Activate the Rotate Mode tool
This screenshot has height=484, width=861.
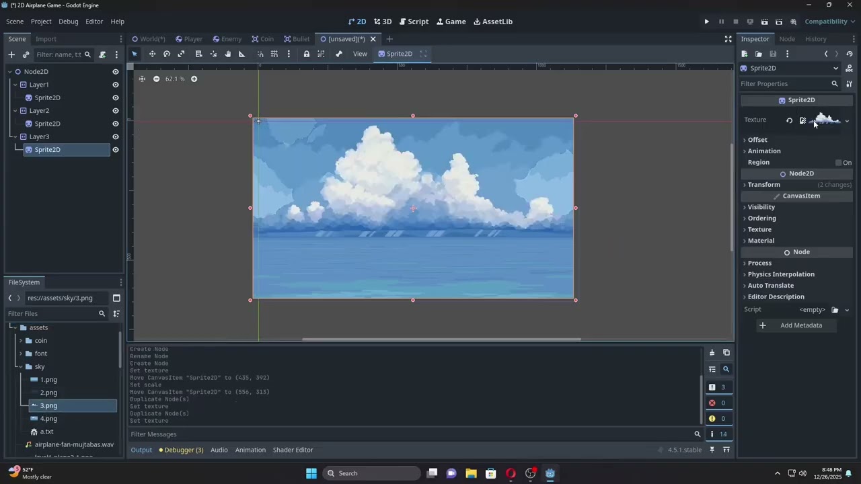tap(167, 54)
